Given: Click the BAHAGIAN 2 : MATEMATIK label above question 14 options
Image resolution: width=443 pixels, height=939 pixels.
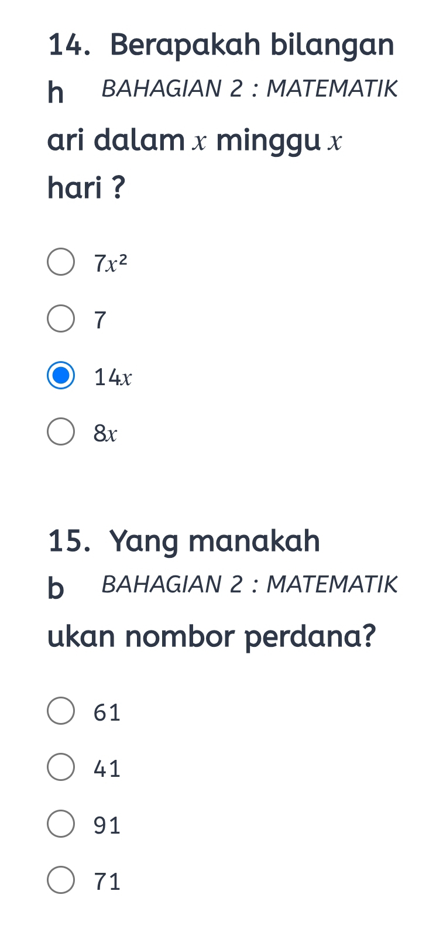Looking at the screenshot, I should coord(249,88).
